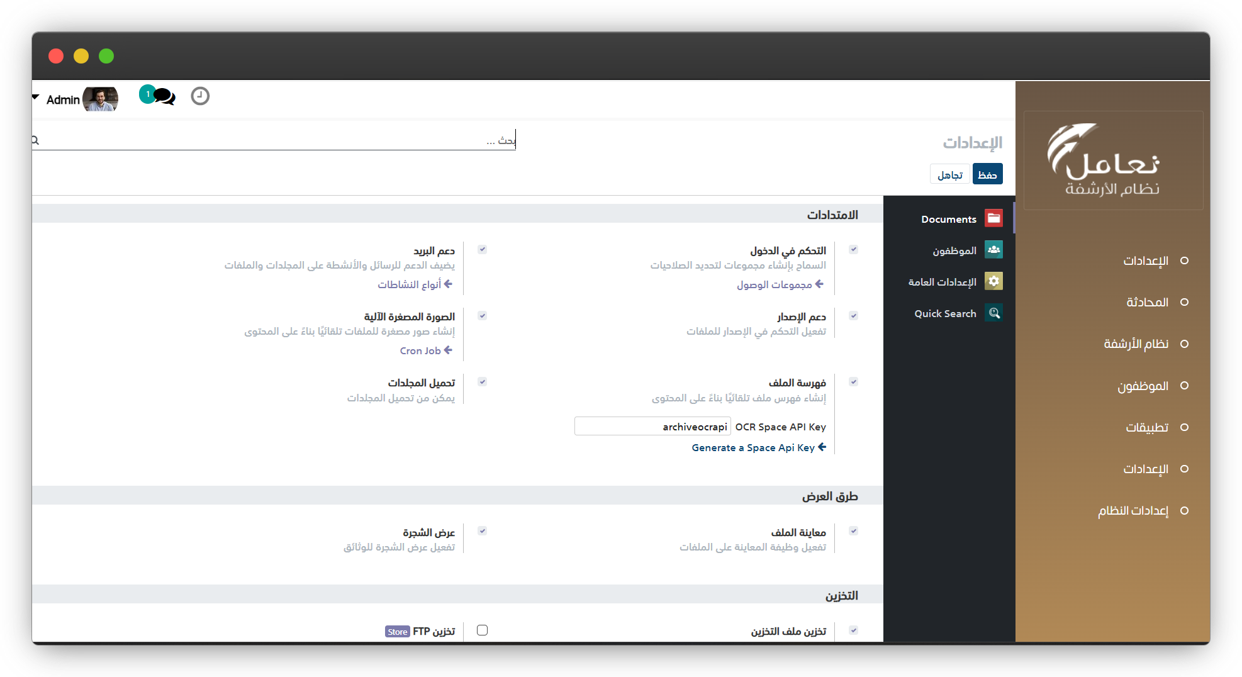Open the activities clock icon
The width and height of the screenshot is (1242, 677).
coord(200,96)
